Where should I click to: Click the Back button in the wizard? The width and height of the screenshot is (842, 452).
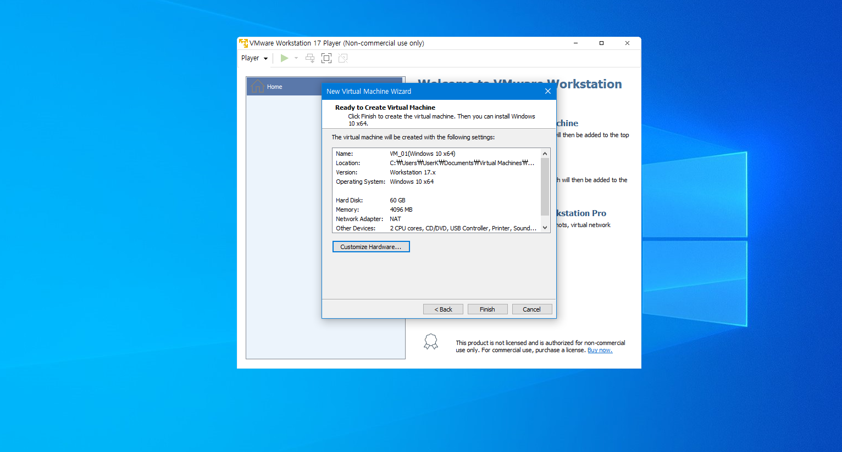point(443,309)
